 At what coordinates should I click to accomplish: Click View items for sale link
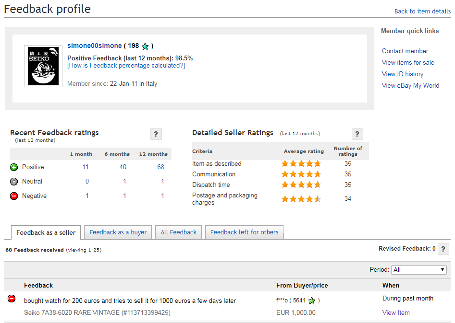(408, 62)
